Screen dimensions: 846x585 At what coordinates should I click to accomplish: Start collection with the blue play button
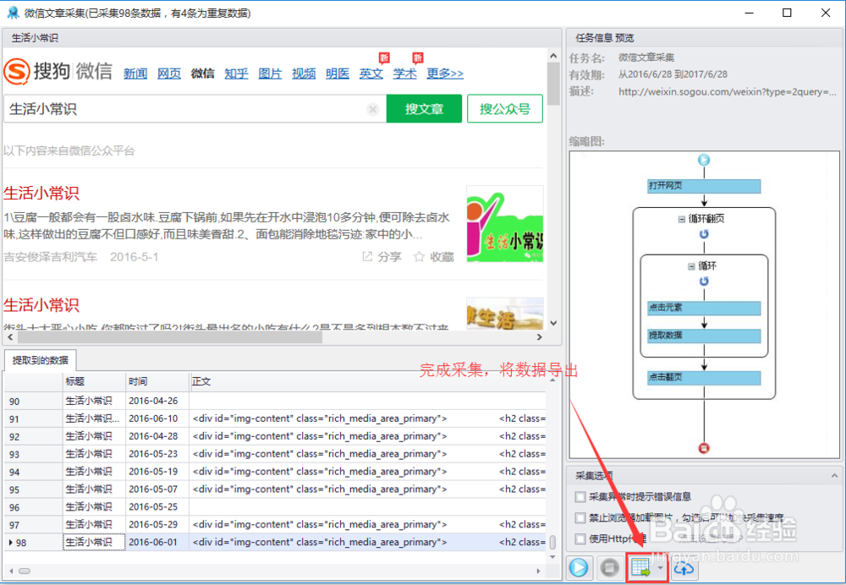pos(579,567)
